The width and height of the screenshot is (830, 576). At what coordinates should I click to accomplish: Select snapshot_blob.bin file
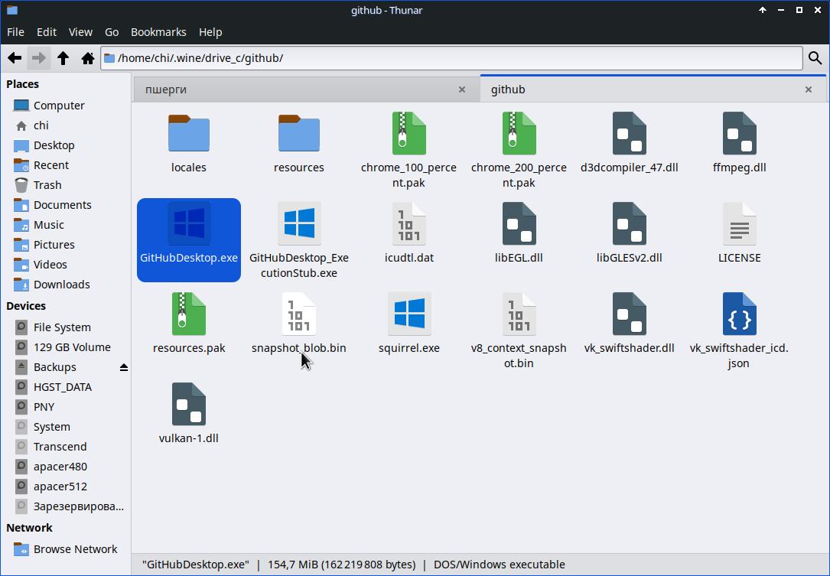click(x=299, y=324)
